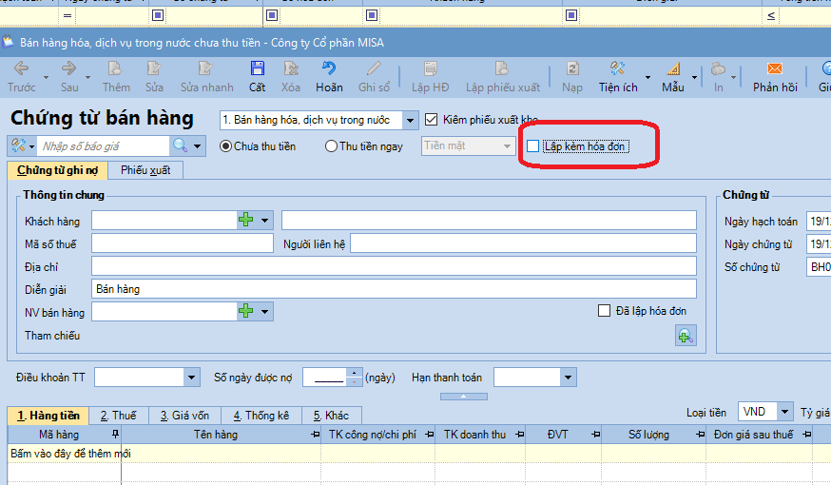Click Lập phiếu xuất toolbar icon

tap(502, 68)
